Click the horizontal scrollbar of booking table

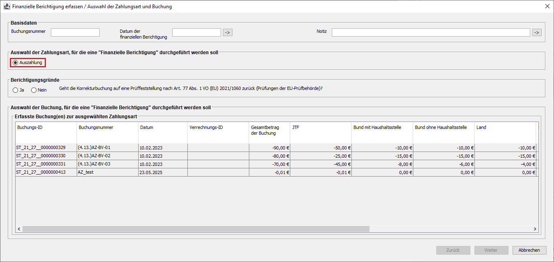196,229
